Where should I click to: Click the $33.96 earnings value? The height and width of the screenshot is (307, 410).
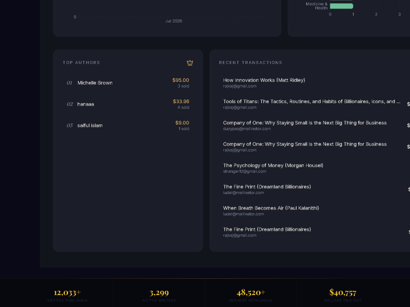181,101
